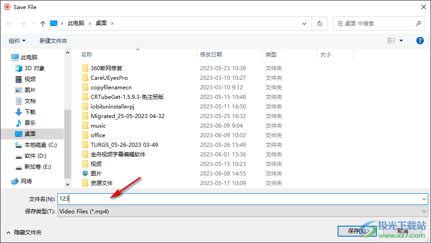This screenshot has height=243, width=431.
Task: Expand the address bar history dropdown
Action: coord(304,24)
